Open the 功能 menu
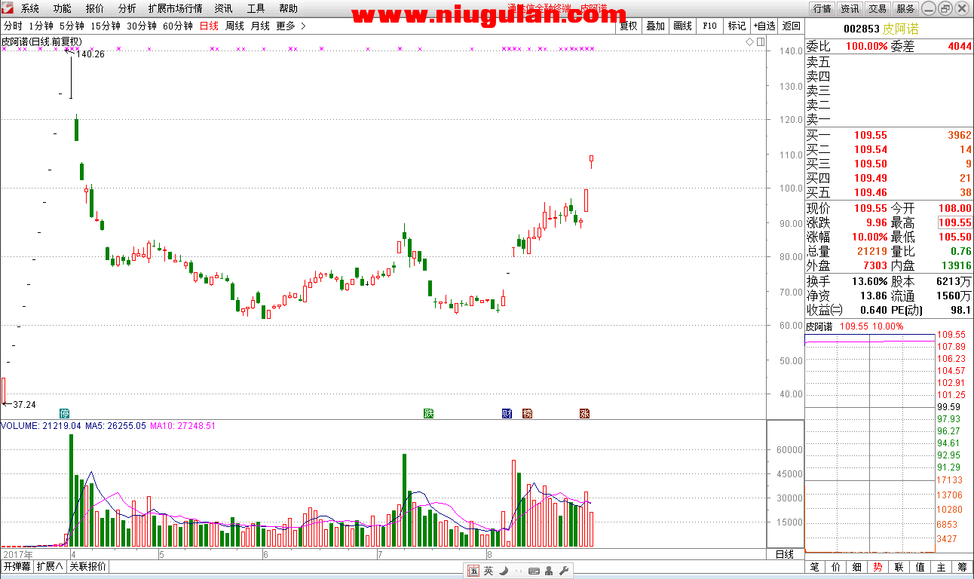Viewport: 974px width, 579px height. [63, 9]
